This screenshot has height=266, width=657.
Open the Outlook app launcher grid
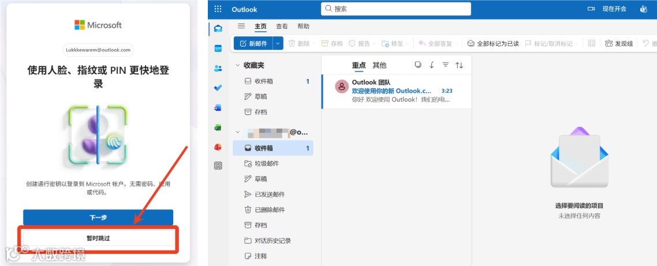click(218, 9)
